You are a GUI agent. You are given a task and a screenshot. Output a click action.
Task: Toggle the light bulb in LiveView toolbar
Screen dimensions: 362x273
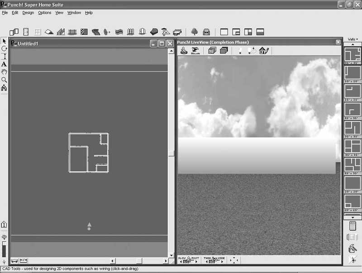click(x=240, y=50)
